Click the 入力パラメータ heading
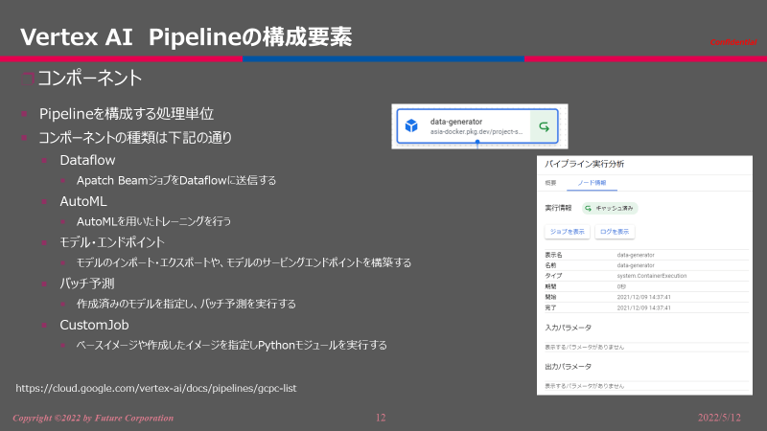Image resolution: width=767 pixels, height=431 pixels. (568, 328)
